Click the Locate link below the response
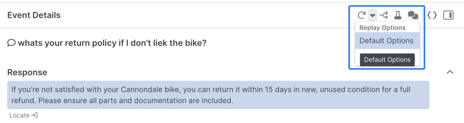The image size is (464, 123). pos(19,115)
